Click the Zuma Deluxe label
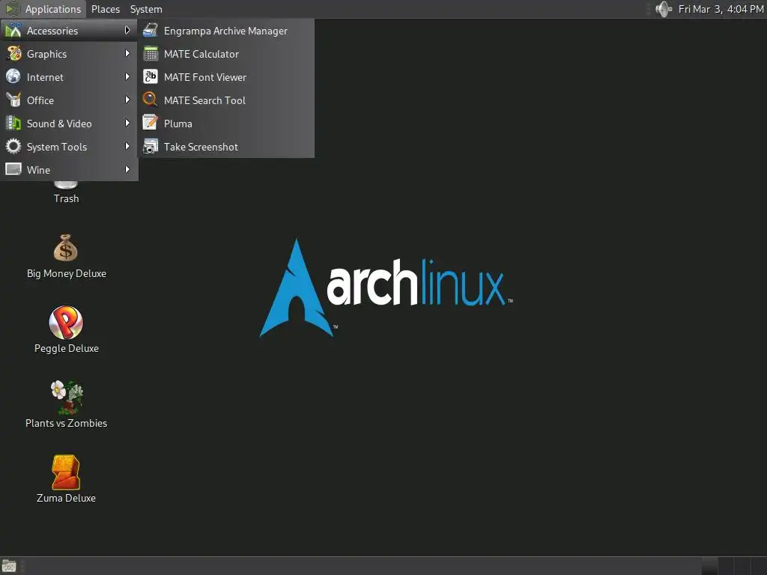Image resolution: width=767 pixels, height=575 pixels. coord(66,498)
